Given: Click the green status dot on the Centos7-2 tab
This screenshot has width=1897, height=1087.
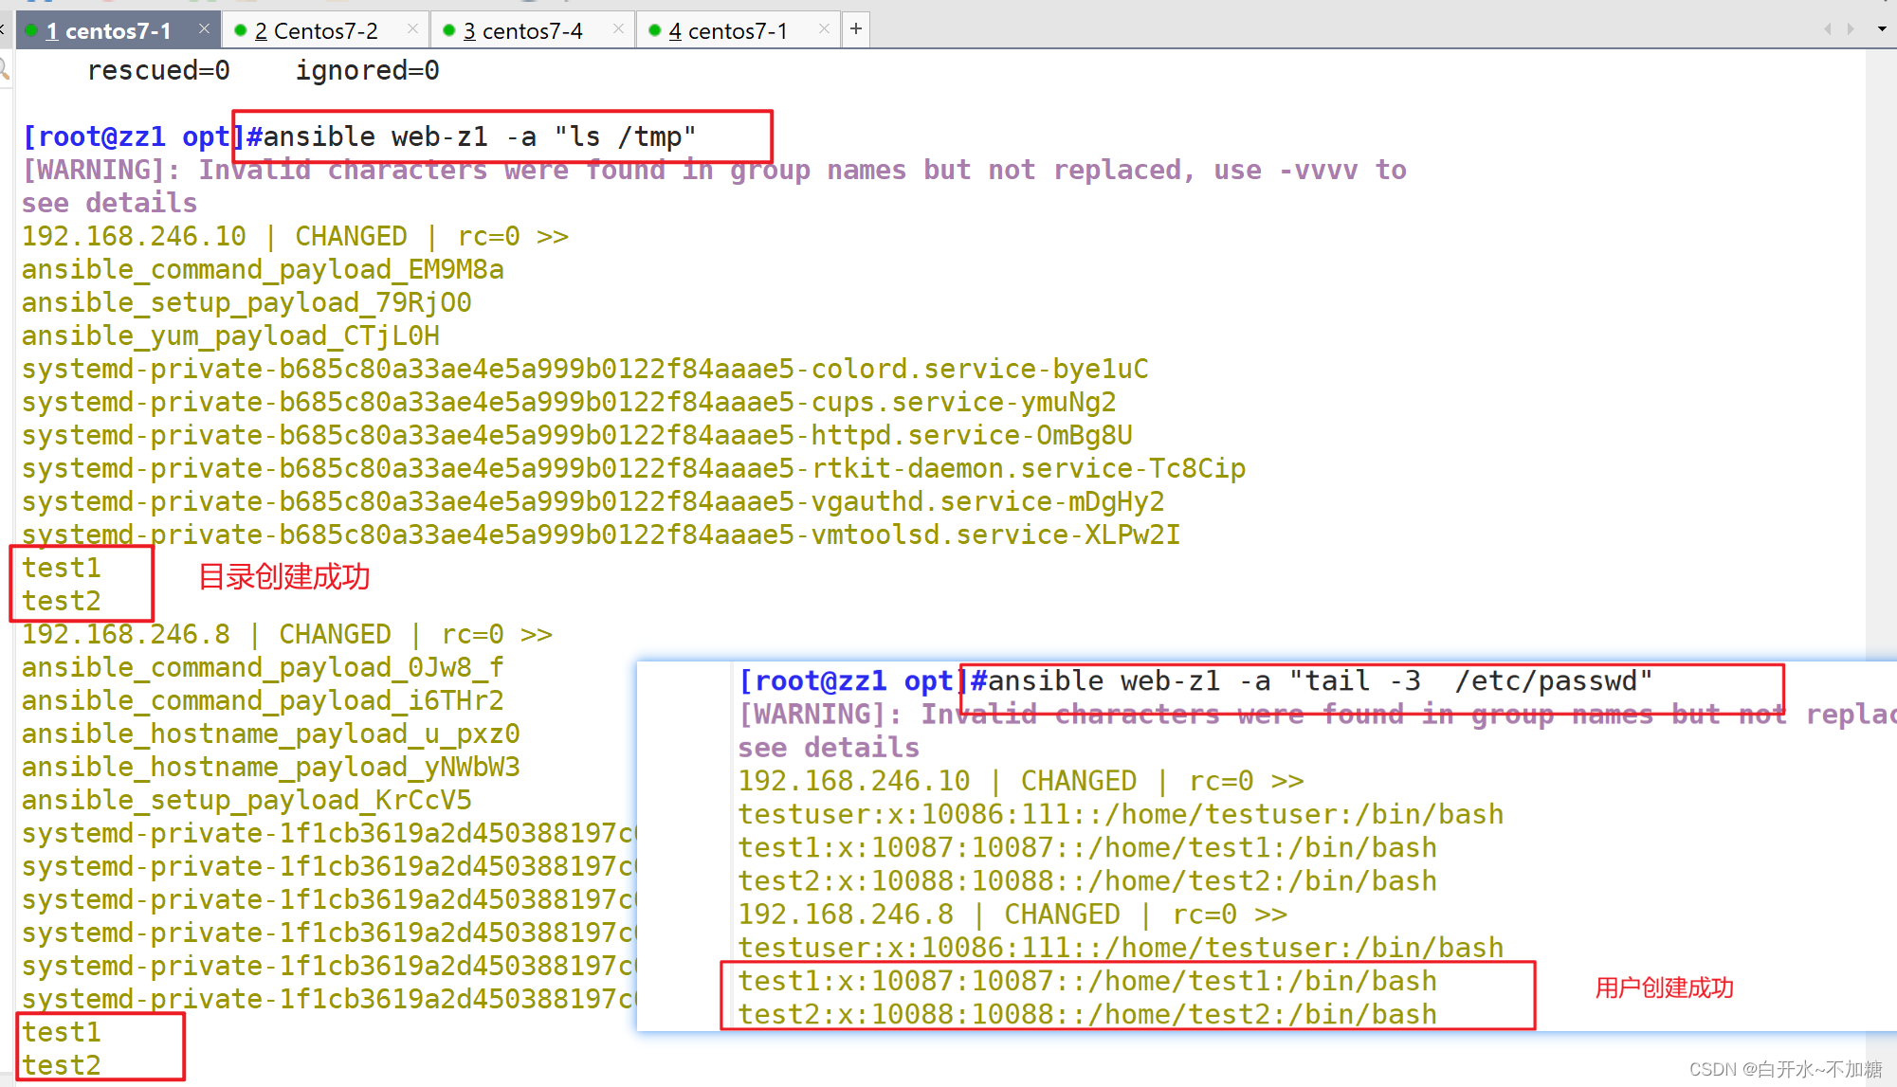Looking at the screenshot, I should tap(241, 30).
